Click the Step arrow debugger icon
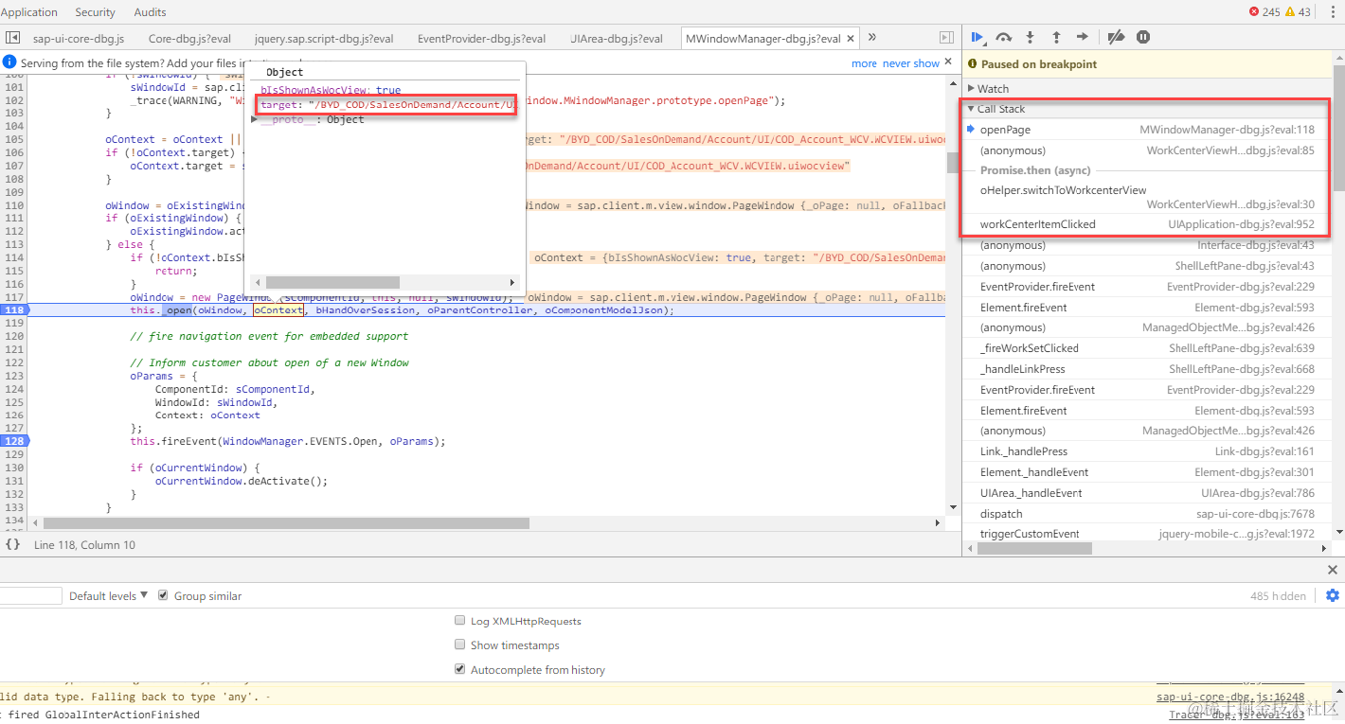The height and width of the screenshot is (724, 1345). pos(1082,37)
